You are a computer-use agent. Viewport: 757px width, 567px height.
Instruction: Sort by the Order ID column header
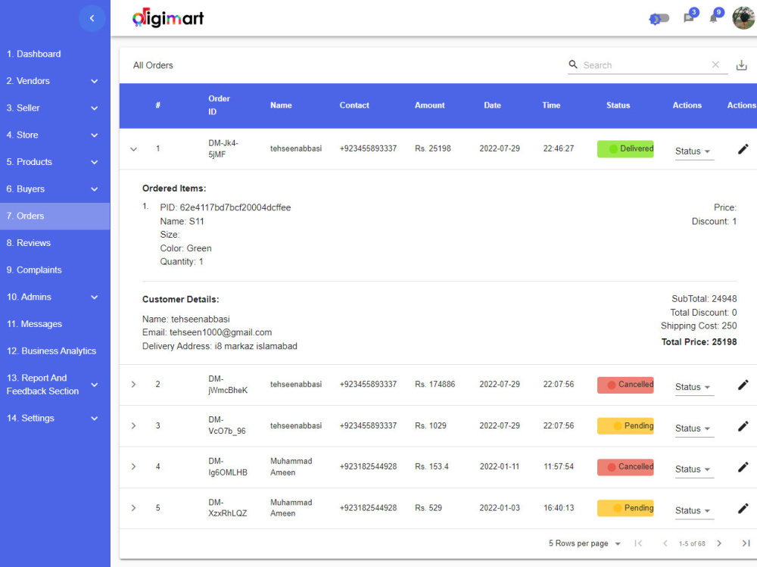[219, 105]
